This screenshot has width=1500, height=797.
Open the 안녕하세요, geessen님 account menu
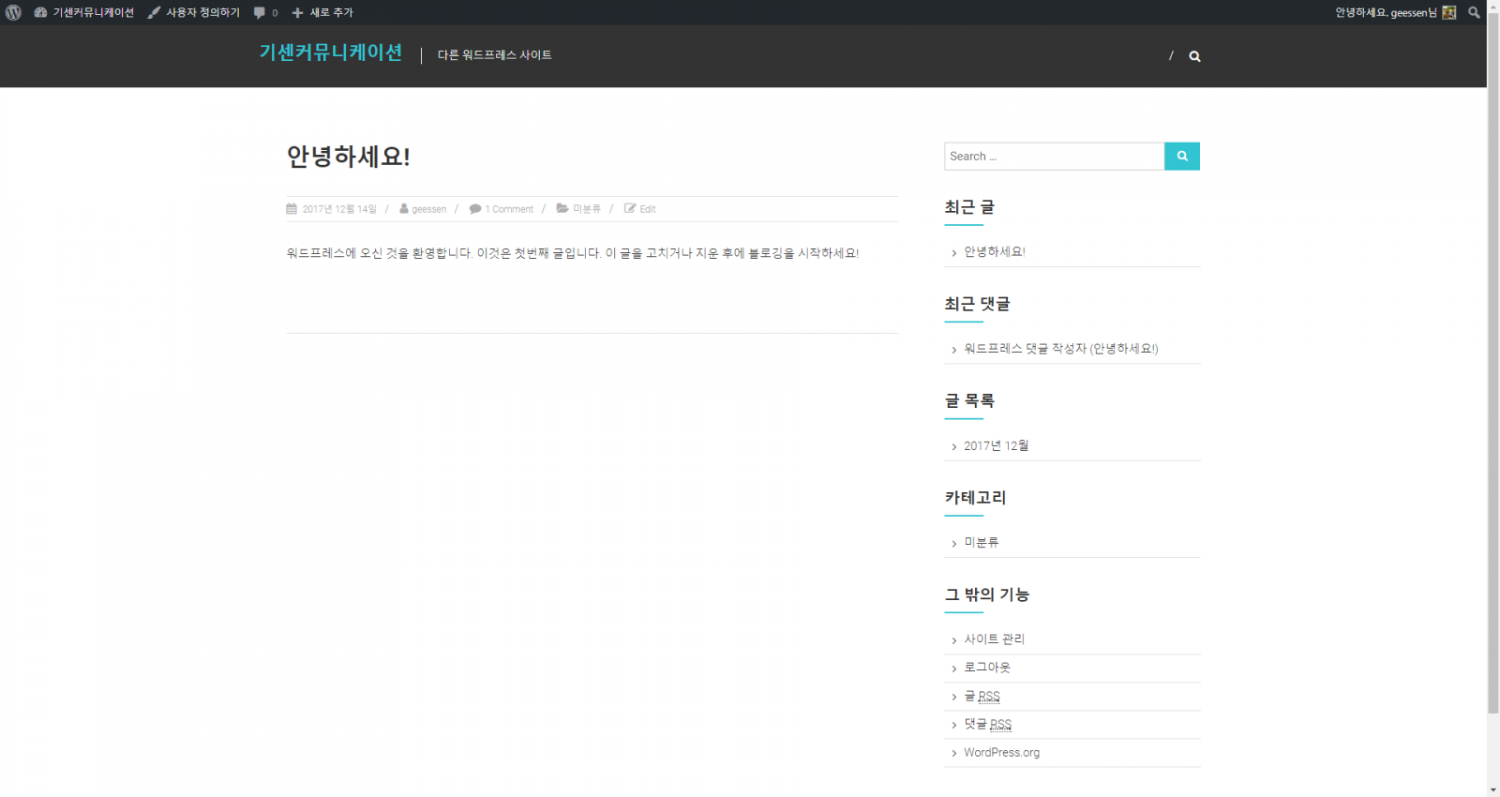click(1386, 12)
